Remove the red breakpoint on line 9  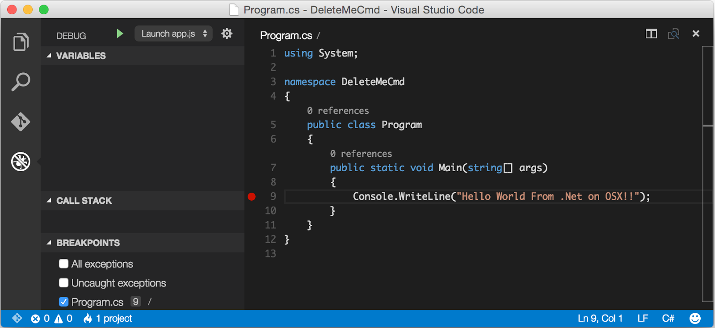252,196
